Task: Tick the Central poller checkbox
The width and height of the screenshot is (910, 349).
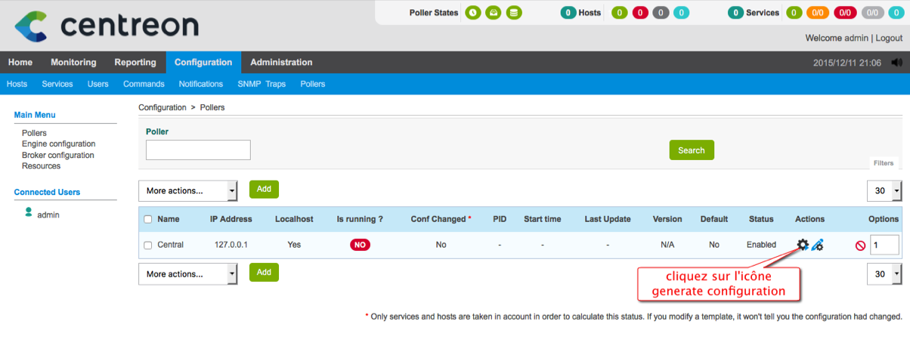Action: click(148, 245)
